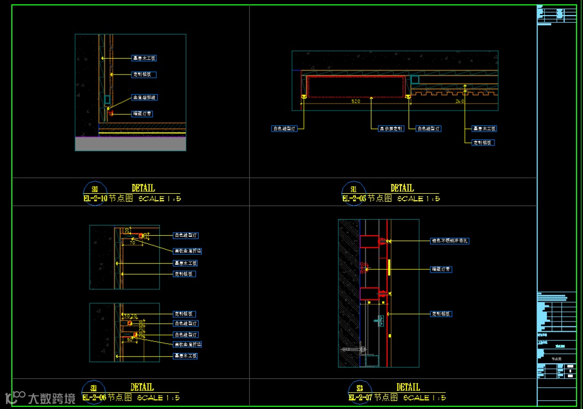
Task: Select the 金属踢脚线 label in detail S10
Action: [x=144, y=97]
